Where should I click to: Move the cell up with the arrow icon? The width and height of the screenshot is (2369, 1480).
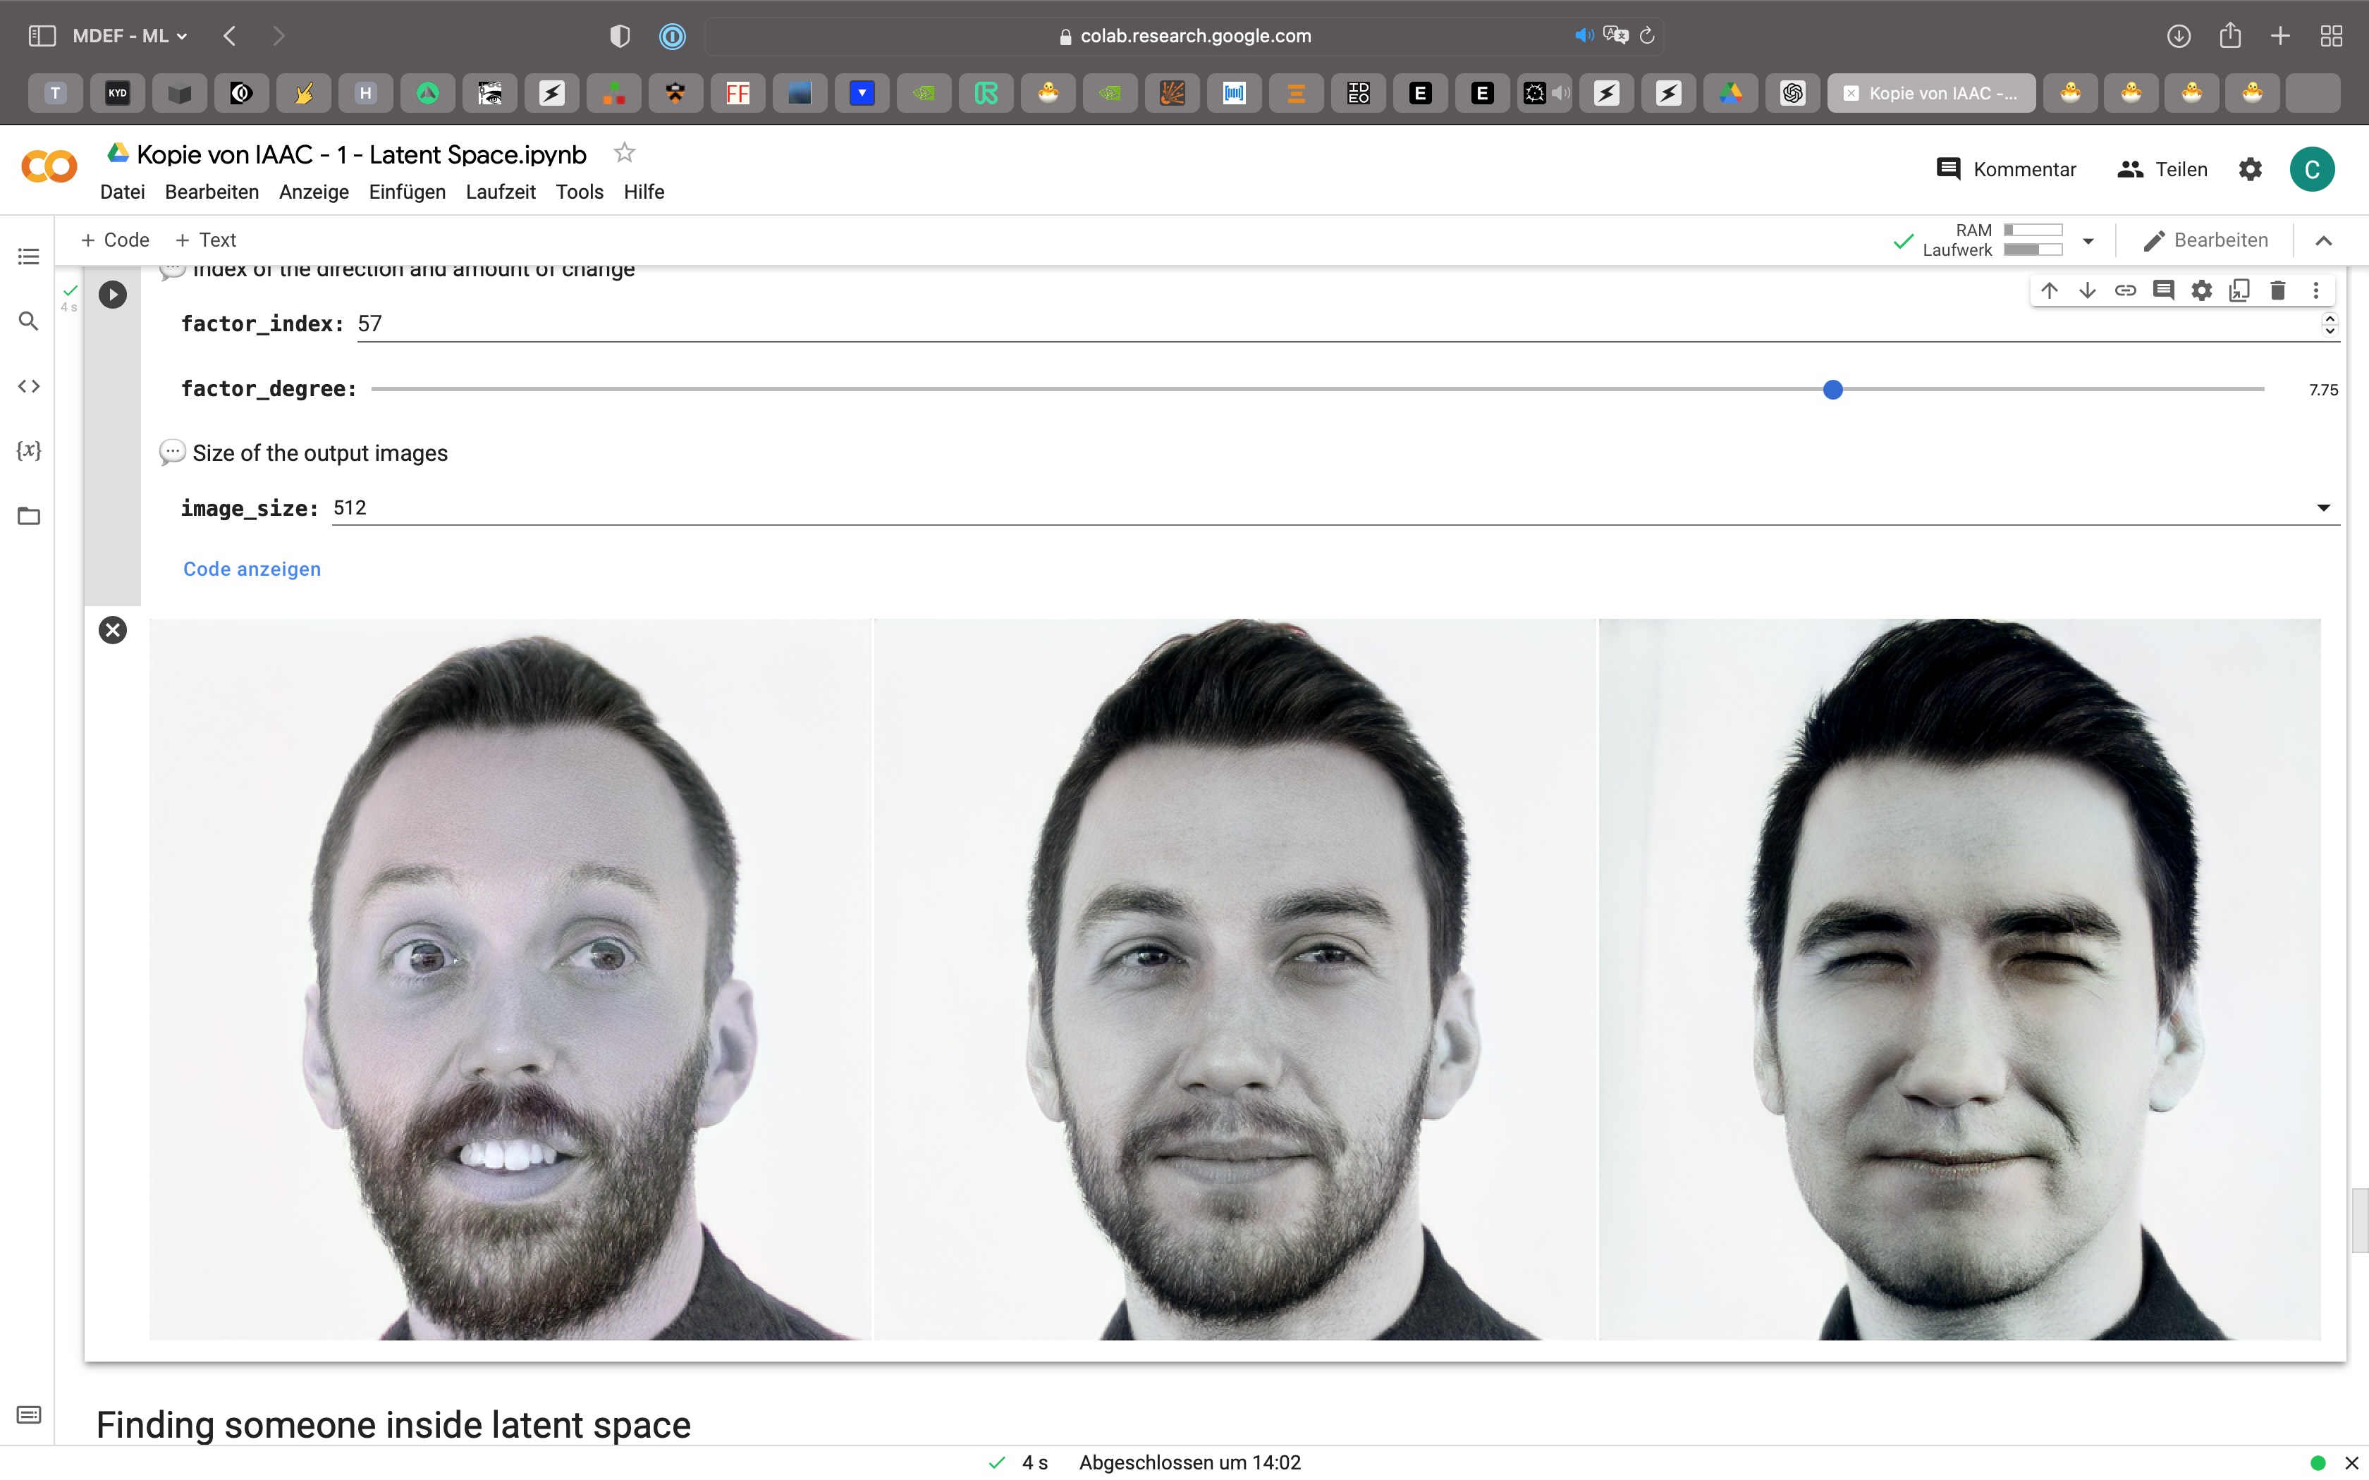coord(2049,290)
